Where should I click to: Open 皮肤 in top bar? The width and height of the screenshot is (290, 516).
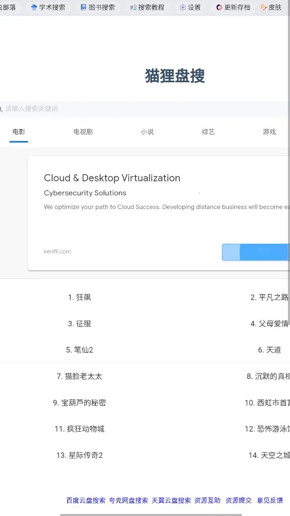point(271,7)
